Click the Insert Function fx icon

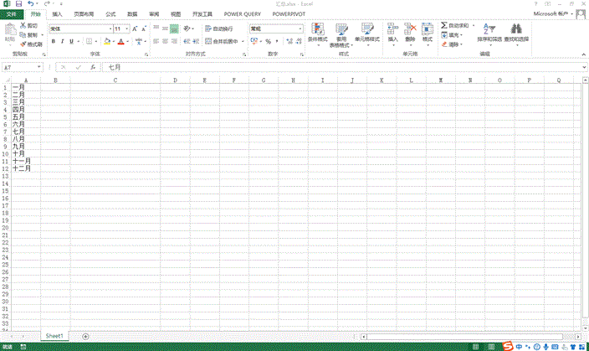click(x=92, y=67)
